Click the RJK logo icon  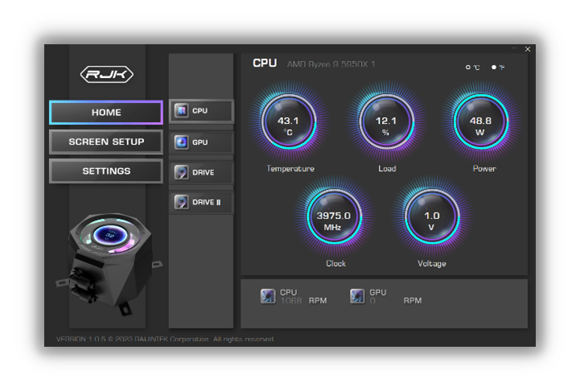106,75
